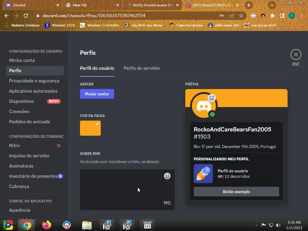The height and width of the screenshot is (231, 308).
Task: Open Dispositivos settings
Action: [x=35, y=101]
